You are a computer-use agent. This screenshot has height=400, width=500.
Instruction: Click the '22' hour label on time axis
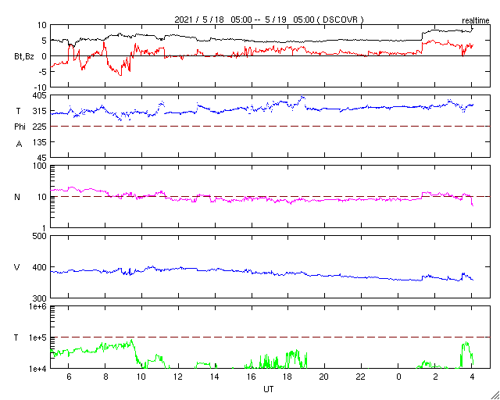pos(361,377)
